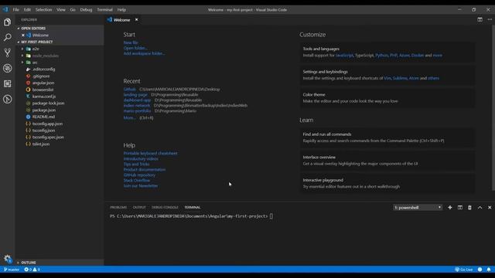The image size is (495, 278).
Task: Open the Source Control view
Action: [7, 53]
